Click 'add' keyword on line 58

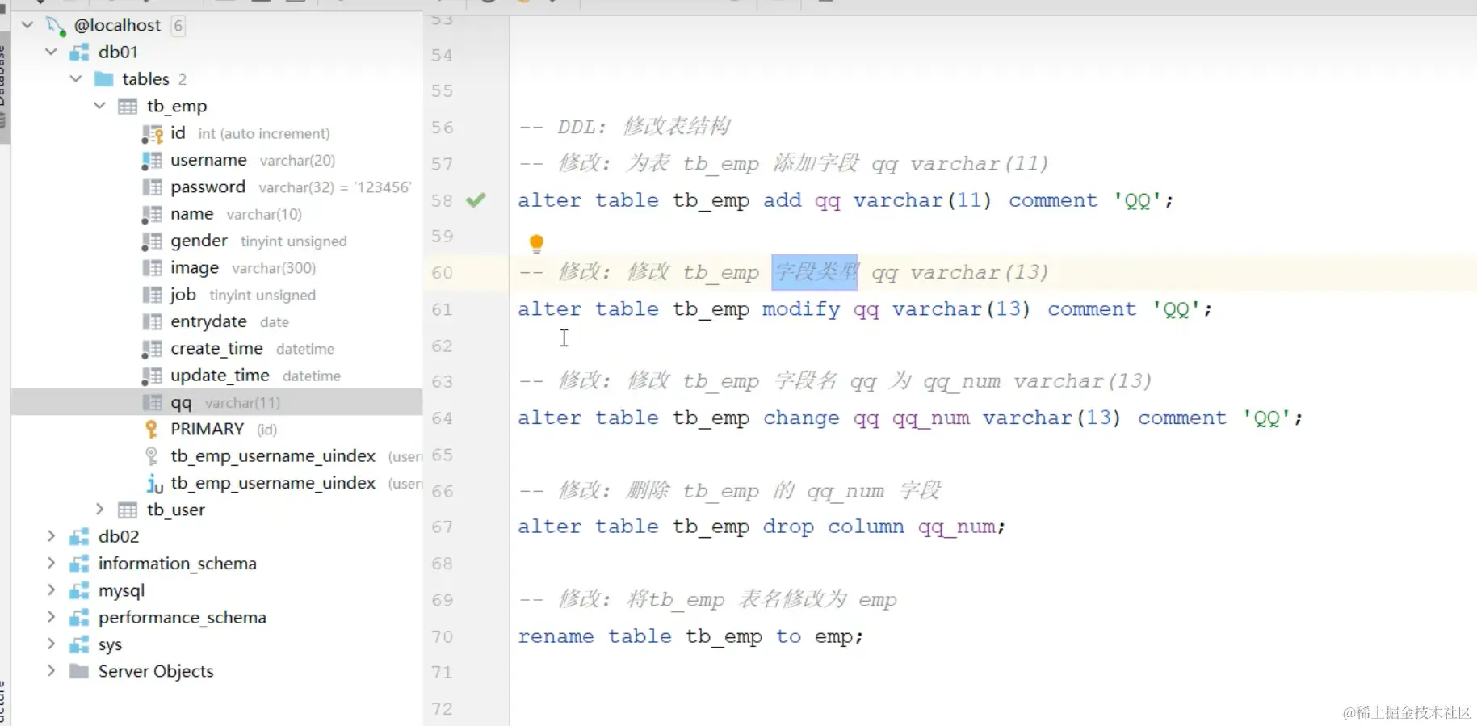(x=783, y=200)
